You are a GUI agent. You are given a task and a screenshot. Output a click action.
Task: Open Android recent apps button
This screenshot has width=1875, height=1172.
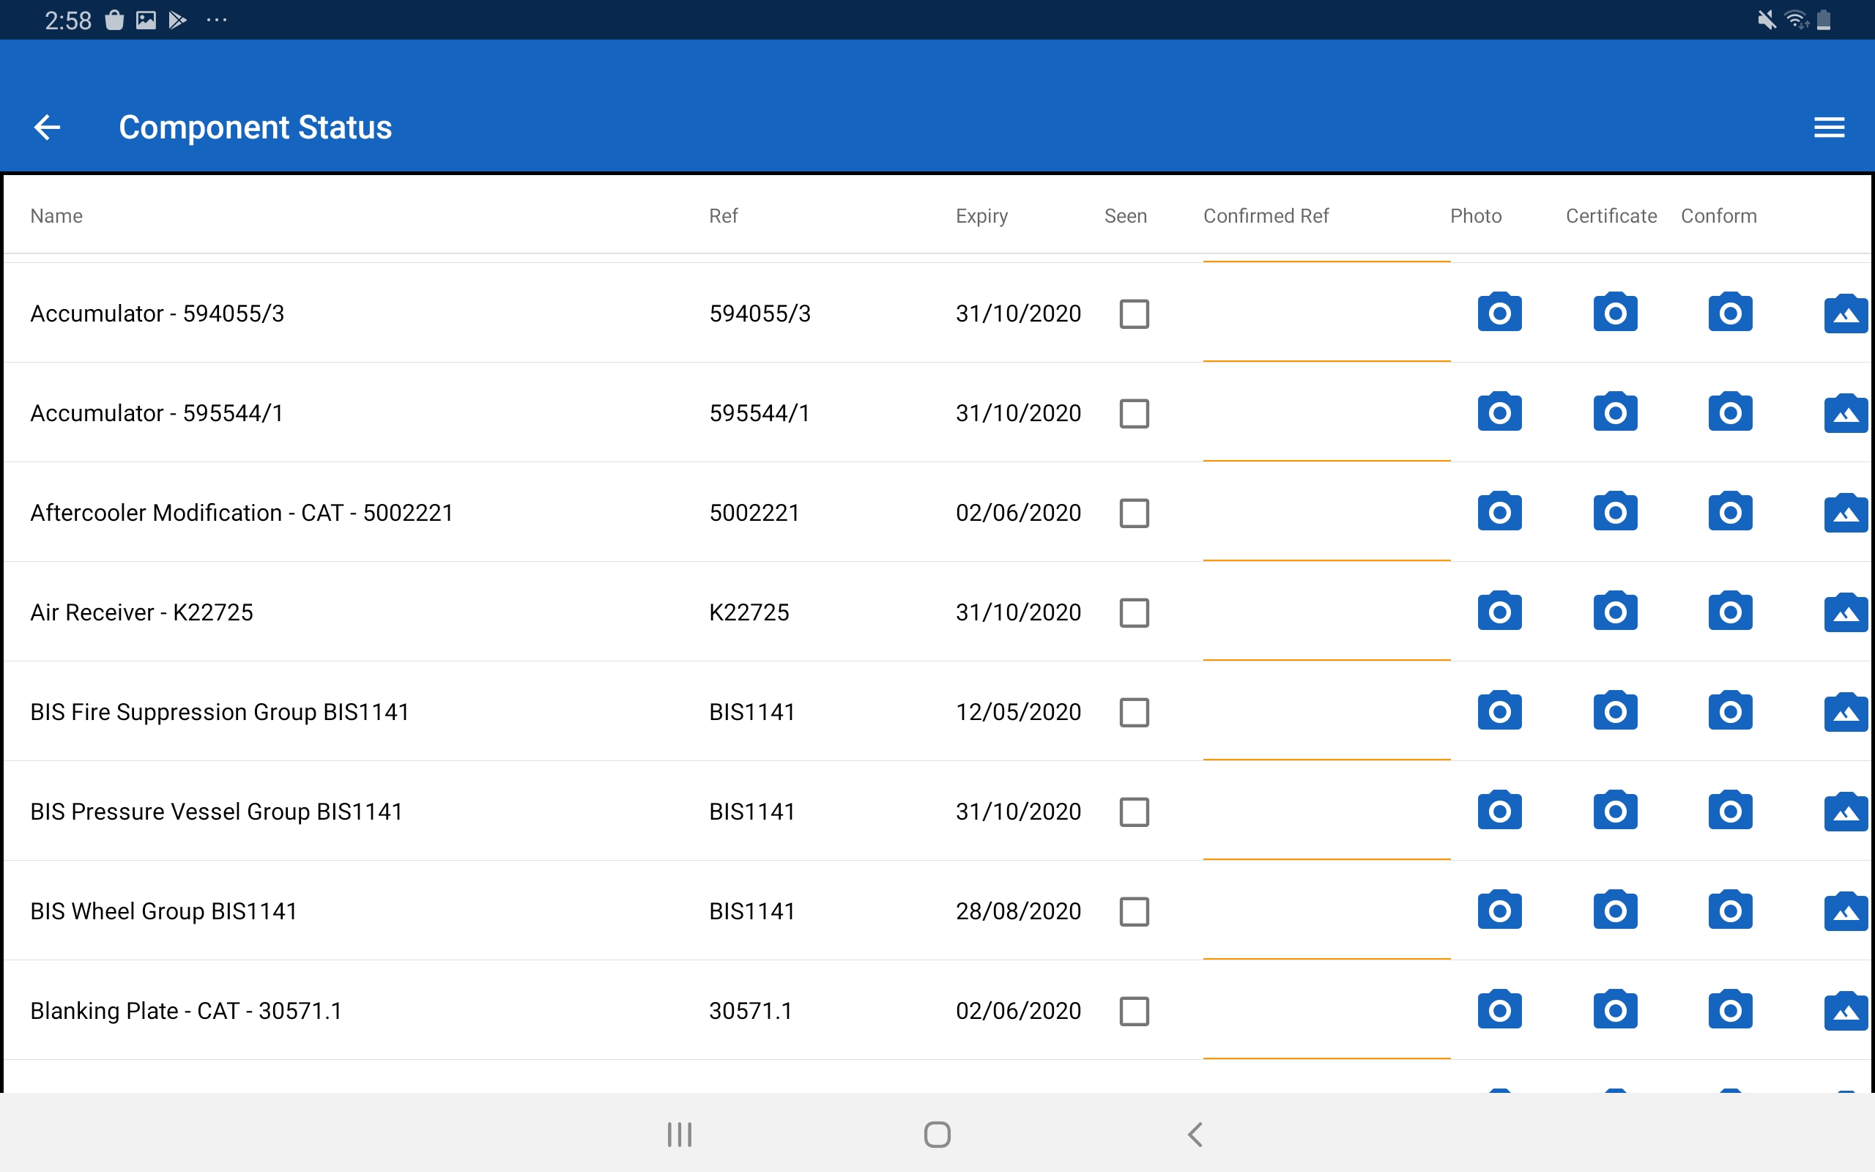click(x=680, y=1134)
